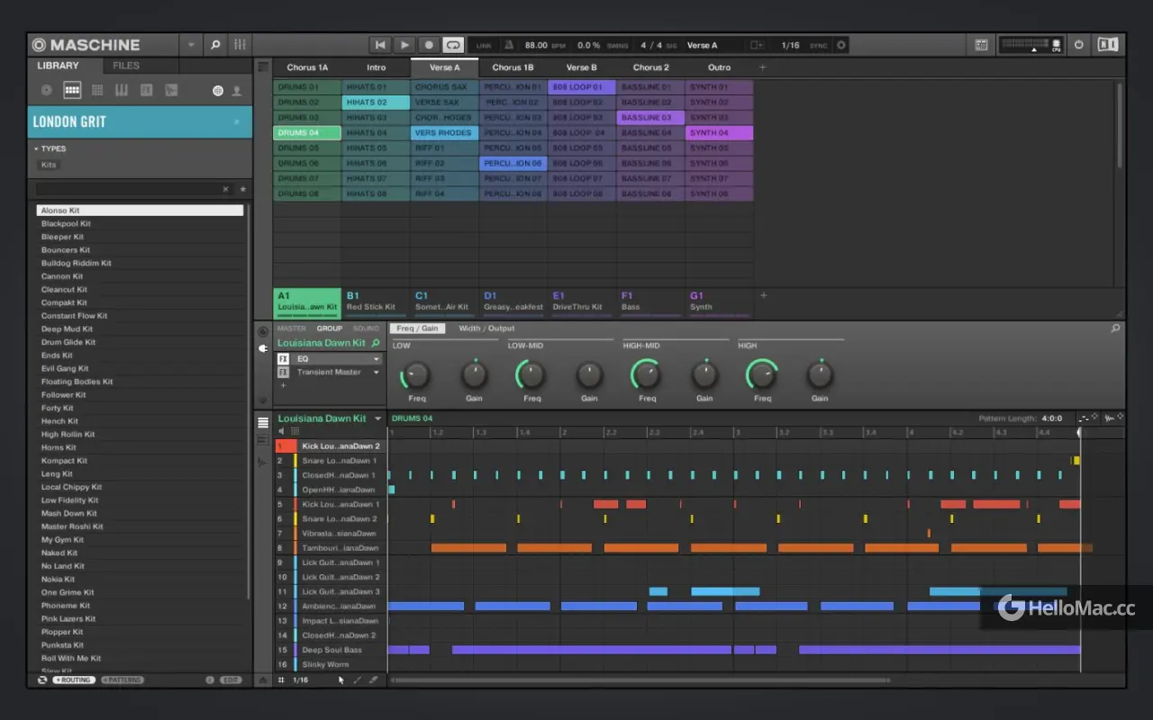Bypass the EQ FX slot icon
This screenshot has height=720, width=1153.
click(x=283, y=359)
